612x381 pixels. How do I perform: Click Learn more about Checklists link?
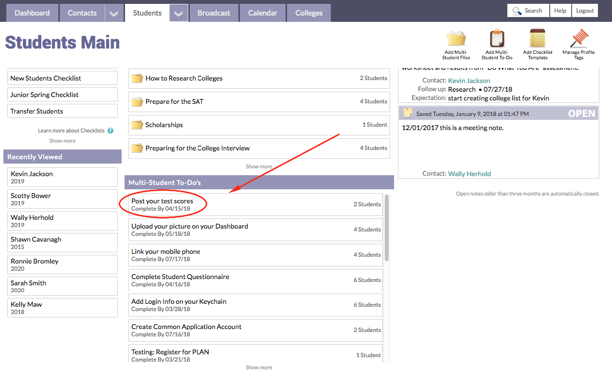coord(71,131)
